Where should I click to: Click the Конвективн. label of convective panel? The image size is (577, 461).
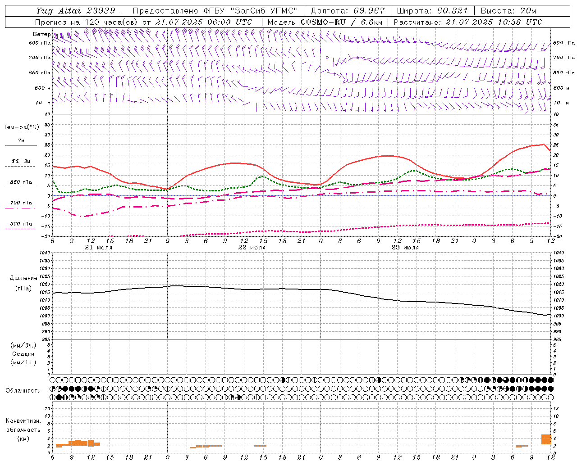click(x=23, y=421)
